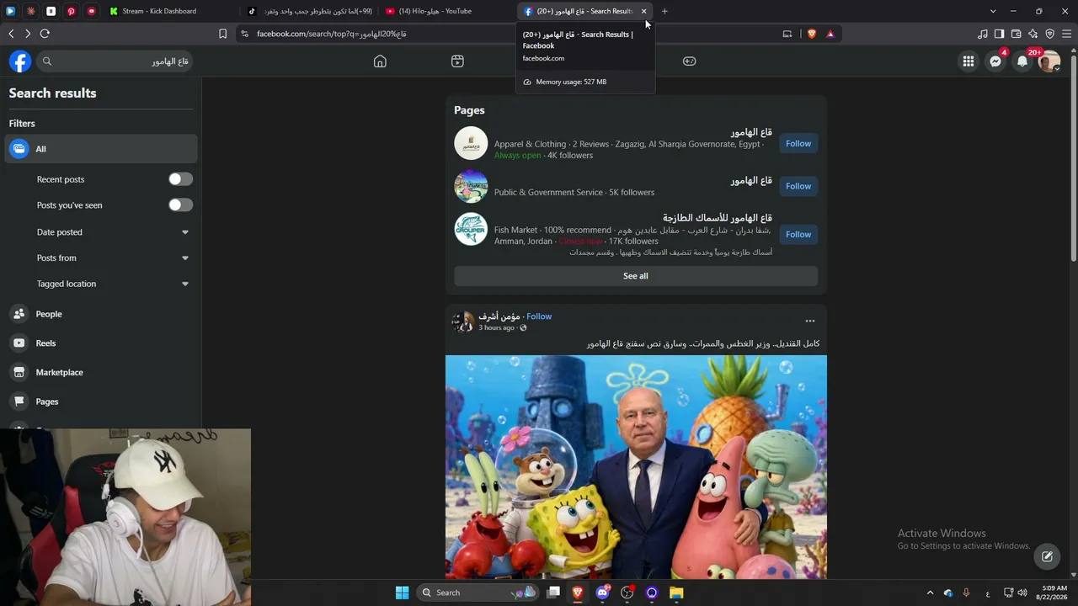The height and width of the screenshot is (606, 1078).
Task: Go to Facebook Home feed icon
Action: click(x=380, y=61)
